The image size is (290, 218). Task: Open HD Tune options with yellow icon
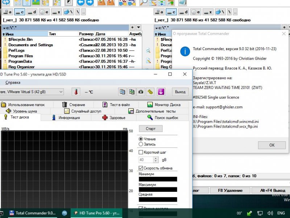coord(150,92)
